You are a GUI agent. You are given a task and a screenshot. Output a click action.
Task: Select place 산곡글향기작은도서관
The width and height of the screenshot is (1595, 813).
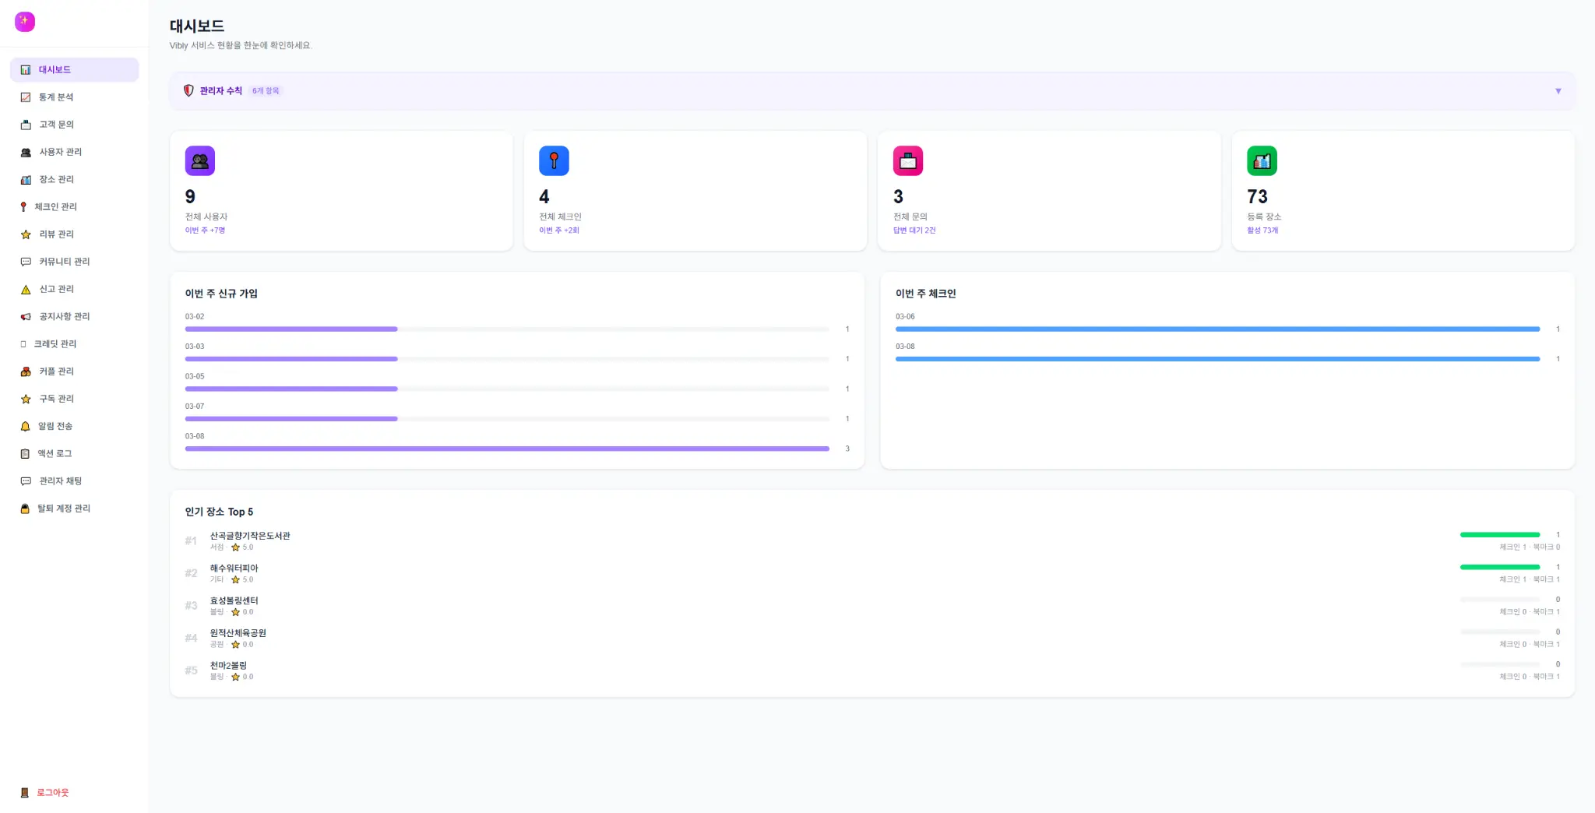pyautogui.click(x=250, y=536)
